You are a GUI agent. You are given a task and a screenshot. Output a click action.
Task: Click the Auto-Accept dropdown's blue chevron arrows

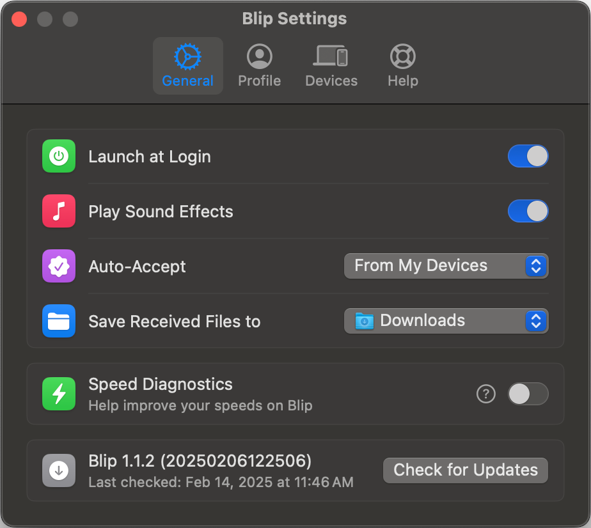536,266
